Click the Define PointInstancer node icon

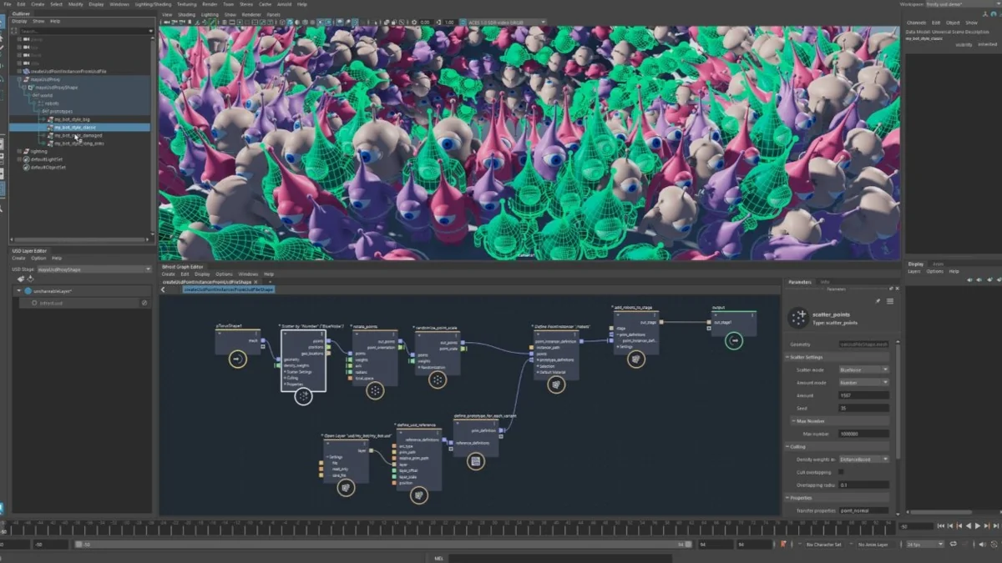click(556, 385)
